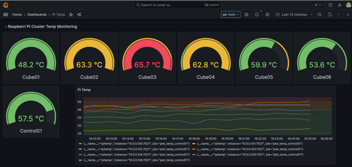Click the Control01 gauge label
The width and height of the screenshot is (352, 167).
(x=31, y=131)
